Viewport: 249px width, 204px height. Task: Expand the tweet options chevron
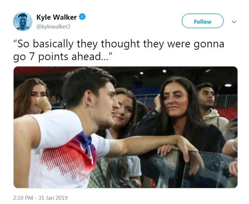tap(234, 22)
